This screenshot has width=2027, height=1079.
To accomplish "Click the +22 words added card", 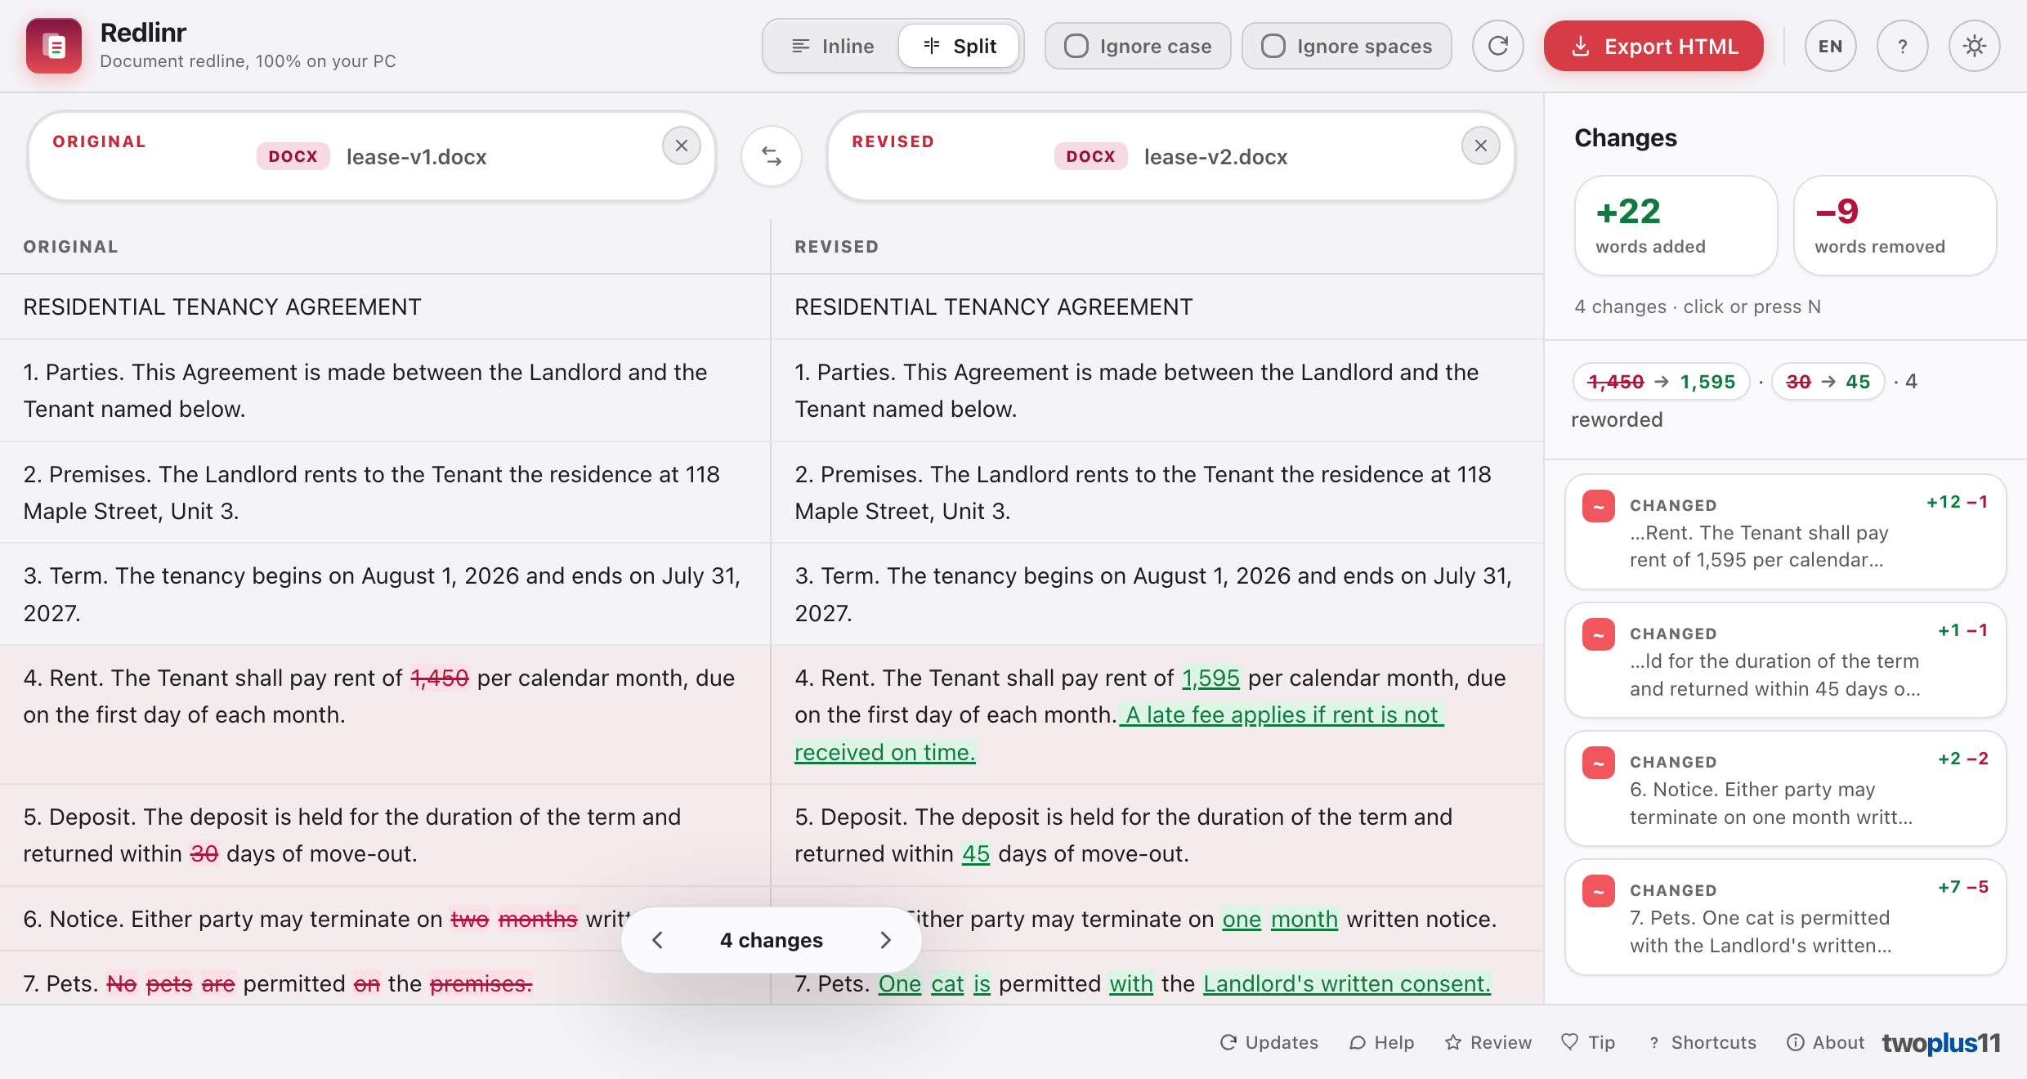I will click(x=1676, y=226).
